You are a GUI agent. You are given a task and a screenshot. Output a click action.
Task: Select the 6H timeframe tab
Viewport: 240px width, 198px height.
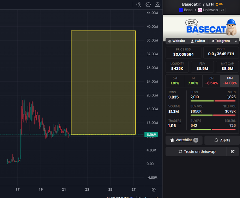211,81
